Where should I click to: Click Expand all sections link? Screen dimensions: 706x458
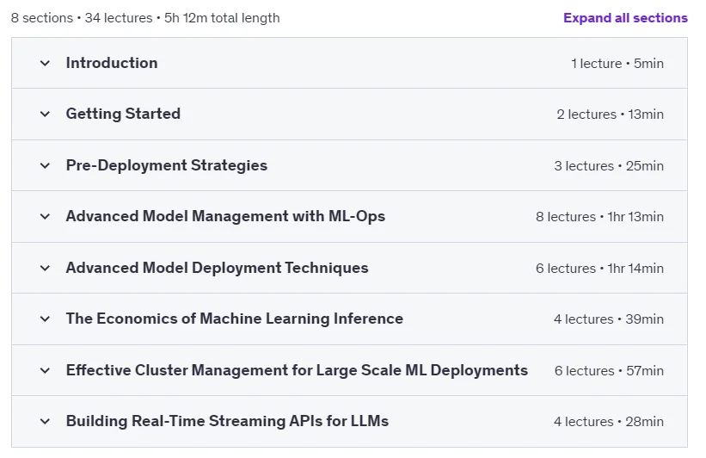click(x=625, y=18)
